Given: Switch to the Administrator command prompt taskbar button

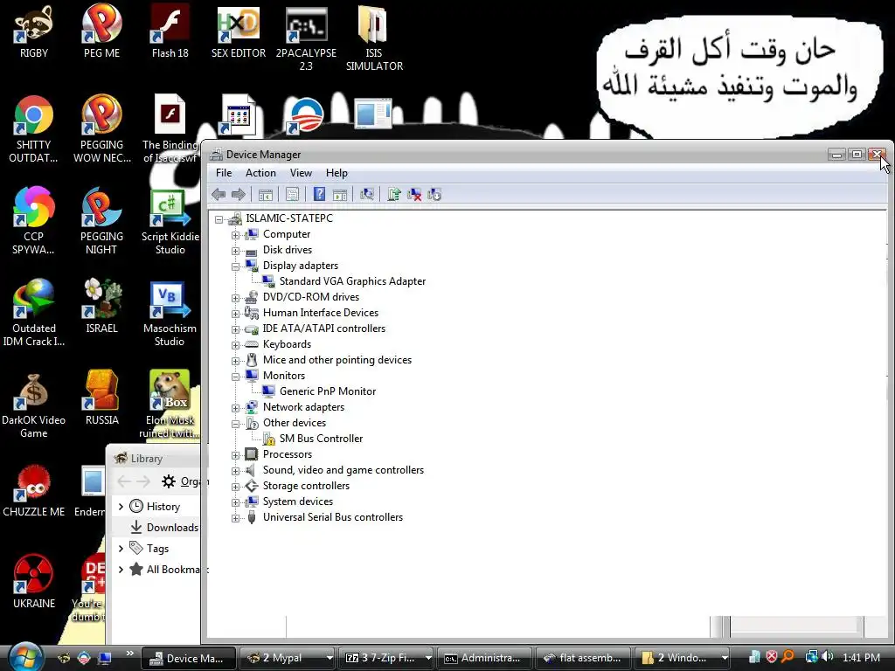Looking at the screenshot, I should (x=484, y=658).
